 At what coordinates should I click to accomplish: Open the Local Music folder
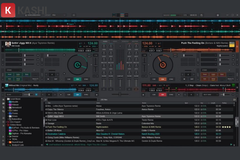15,99
